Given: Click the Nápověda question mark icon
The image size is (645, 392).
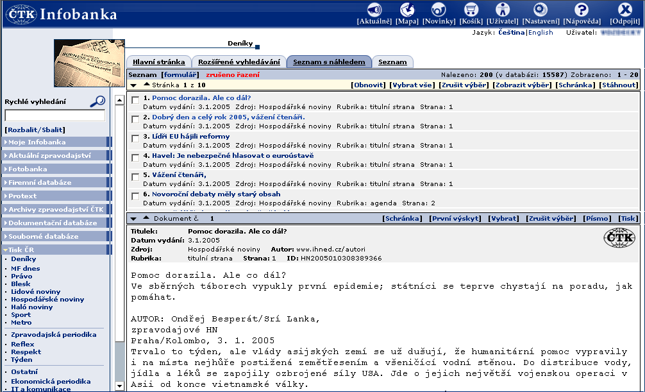Looking at the screenshot, I should 582,10.
